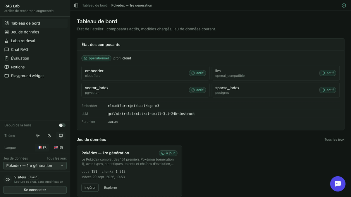Open Tableau de bord menu item
This screenshot has height=197, width=351.
[35, 23]
